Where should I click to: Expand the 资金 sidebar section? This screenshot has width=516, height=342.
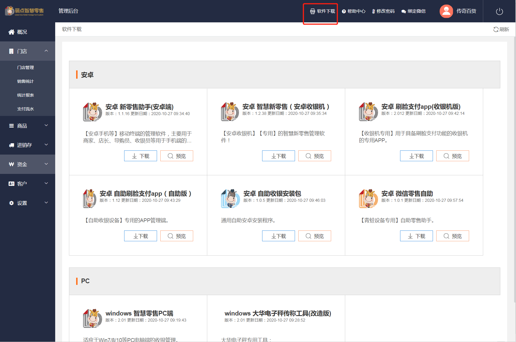(x=28, y=164)
